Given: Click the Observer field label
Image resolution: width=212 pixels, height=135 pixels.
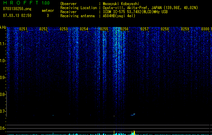Looking at the screenshot, I should 68,4.
